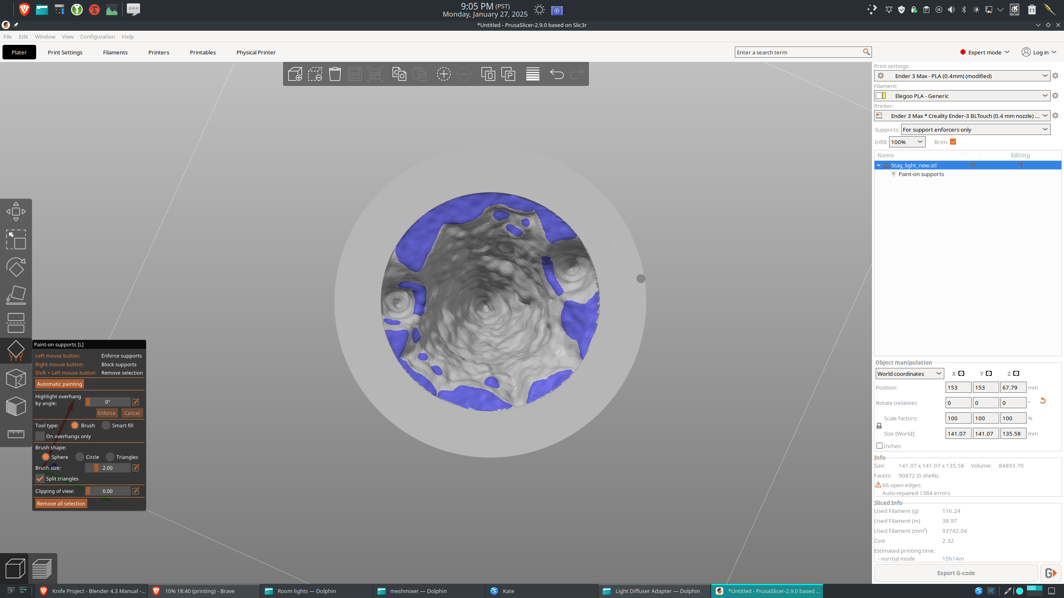Click the Export G-code button
This screenshot has height=598, width=1064.
(956, 573)
